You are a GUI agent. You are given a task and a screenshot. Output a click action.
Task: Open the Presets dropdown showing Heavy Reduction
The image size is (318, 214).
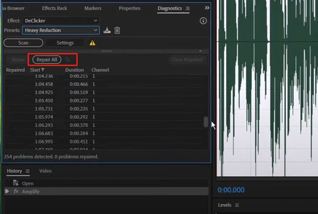[x=61, y=31]
